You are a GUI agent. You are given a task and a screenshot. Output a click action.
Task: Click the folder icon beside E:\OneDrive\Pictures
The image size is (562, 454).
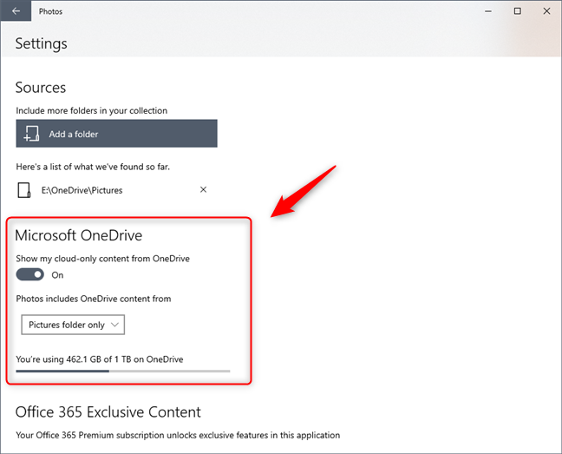(x=24, y=190)
